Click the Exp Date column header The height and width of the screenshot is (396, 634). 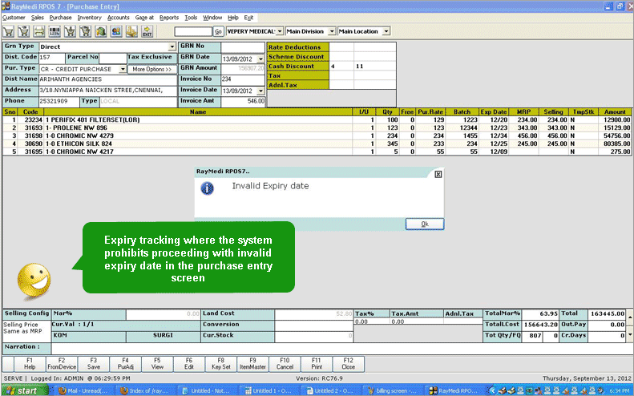[494, 112]
